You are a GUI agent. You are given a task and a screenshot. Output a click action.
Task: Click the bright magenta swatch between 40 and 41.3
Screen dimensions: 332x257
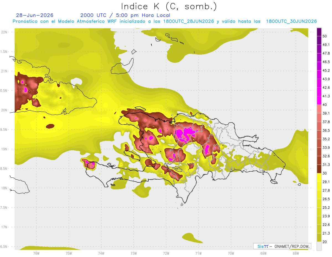point(319,100)
